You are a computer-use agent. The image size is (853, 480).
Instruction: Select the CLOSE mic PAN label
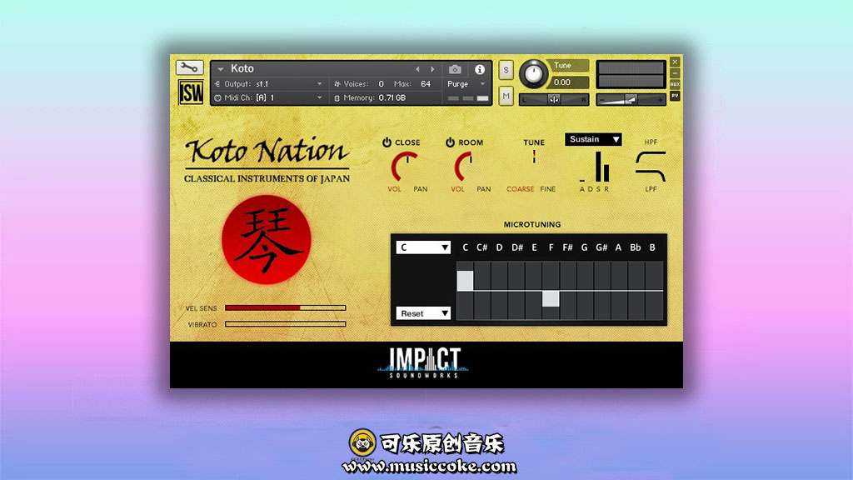[x=421, y=189]
